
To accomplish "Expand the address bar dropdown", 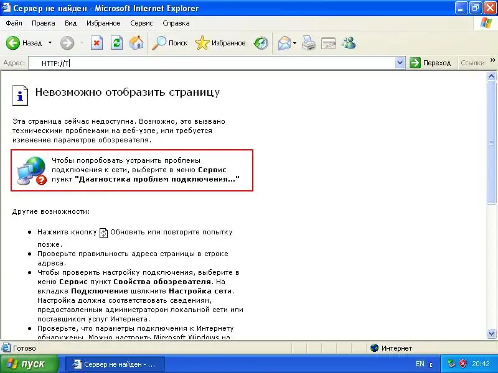I will pyautogui.click(x=400, y=63).
